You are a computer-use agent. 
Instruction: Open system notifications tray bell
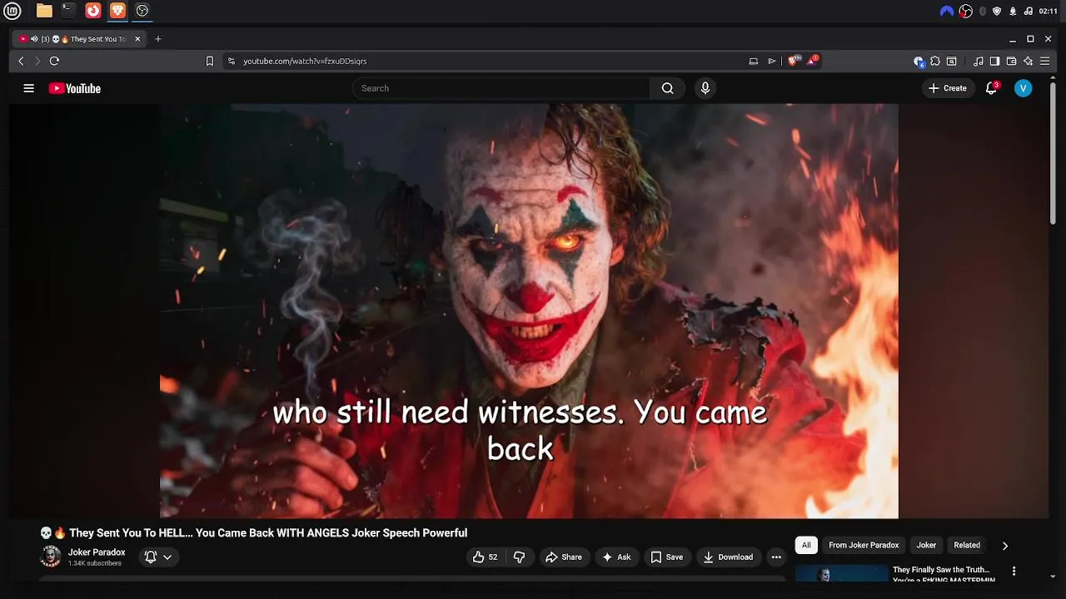pyautogui.click(x=1013, y=11)
